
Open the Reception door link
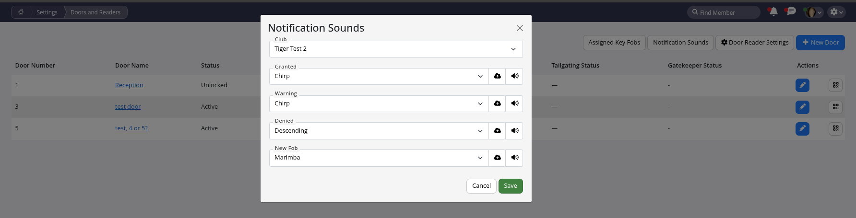tap(129, 85)
